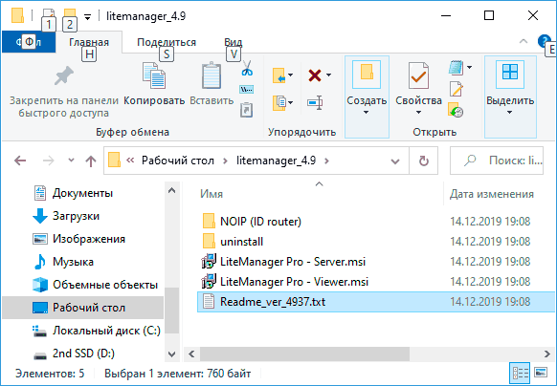This screenshot has height=386, width=557.
Task: Refresh the current folder view
Action: point(423,161)
